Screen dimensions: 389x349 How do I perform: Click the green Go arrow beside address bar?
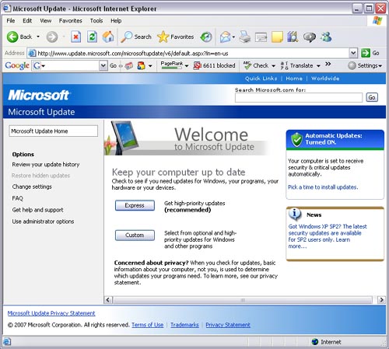(x=366, y=53)
